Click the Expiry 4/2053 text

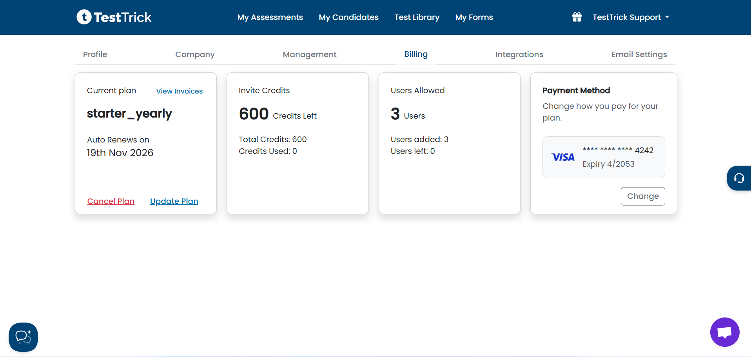click(x=608, y=164)
